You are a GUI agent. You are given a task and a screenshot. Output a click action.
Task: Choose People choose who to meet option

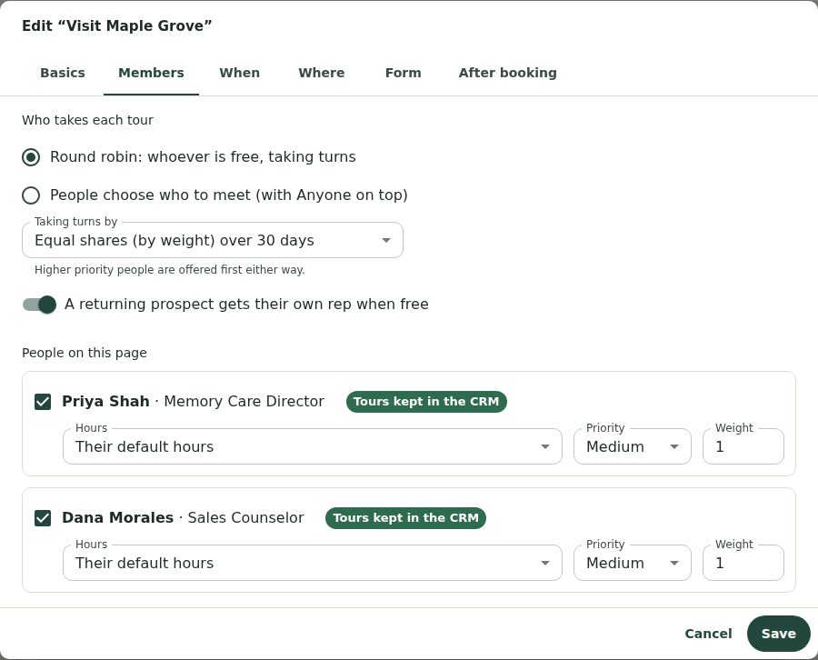31,195
